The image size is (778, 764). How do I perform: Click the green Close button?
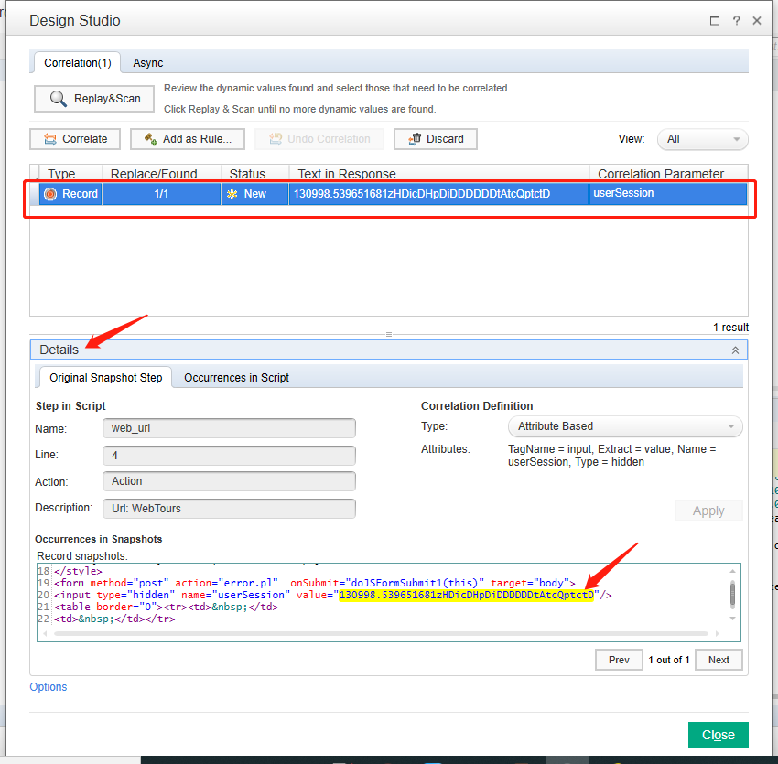[x=718, y=735]
